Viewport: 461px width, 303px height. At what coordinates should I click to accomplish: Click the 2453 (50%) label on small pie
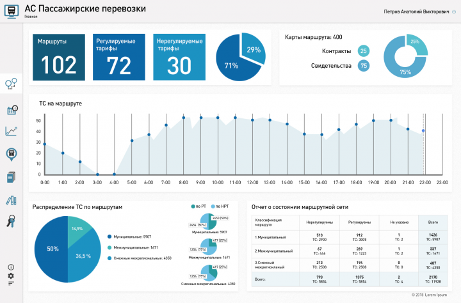(x=220, y=218)
